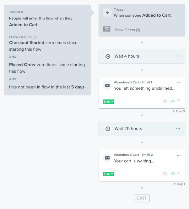This screenshot has width=189, height=209.
Task: Open the Live status dropdown on Email 2
Action: pyautogui.click(x=108, y=174)
